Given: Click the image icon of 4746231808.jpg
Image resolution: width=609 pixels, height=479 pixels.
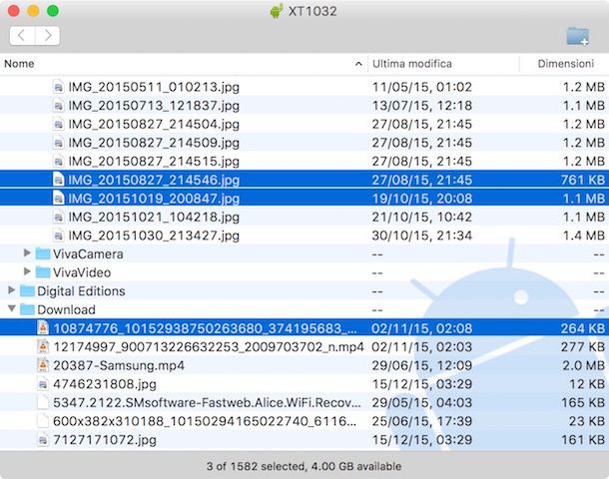Looking at the screenshot, I should (x=43, y=384).
